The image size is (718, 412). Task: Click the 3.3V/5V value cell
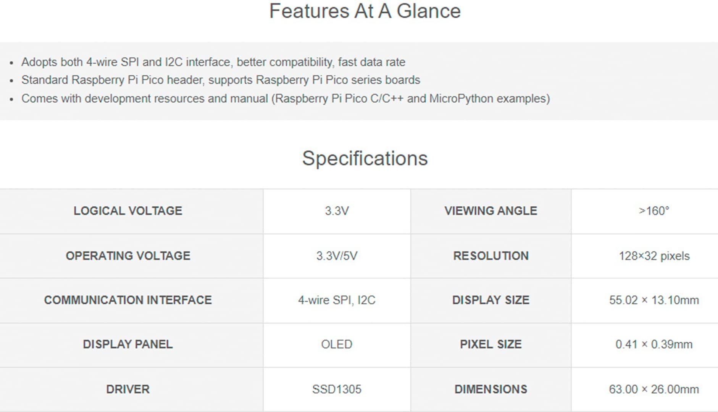coord(337,256)
